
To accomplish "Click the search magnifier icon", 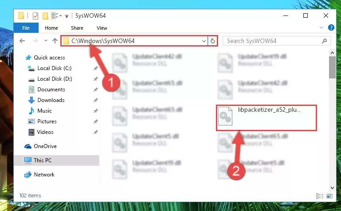I will coord(324,41).
